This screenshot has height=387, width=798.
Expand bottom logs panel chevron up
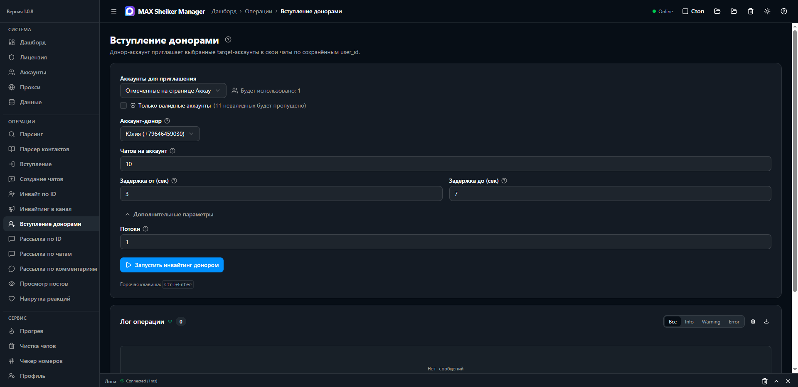coord(776,381)
